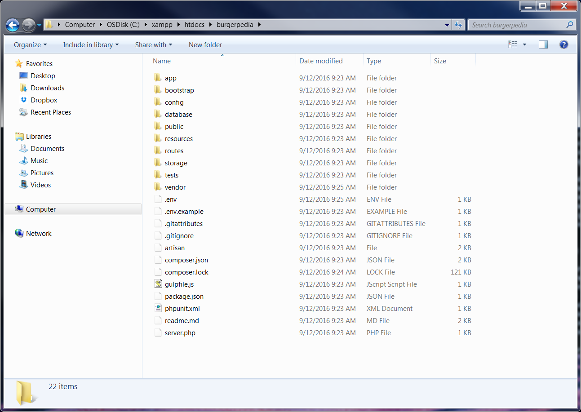Image resolution: width=581 pixels, height=412 pixels.
Task: Open the change view options arrow
Action: click(x=524, y=44)
